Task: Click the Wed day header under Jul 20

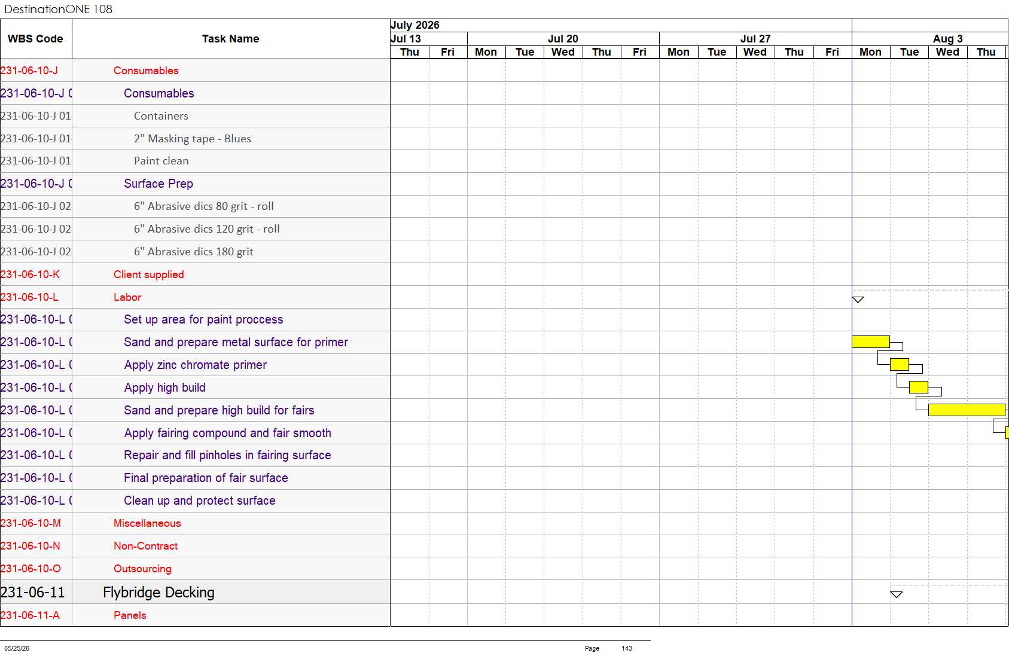Action: point(563,52)
